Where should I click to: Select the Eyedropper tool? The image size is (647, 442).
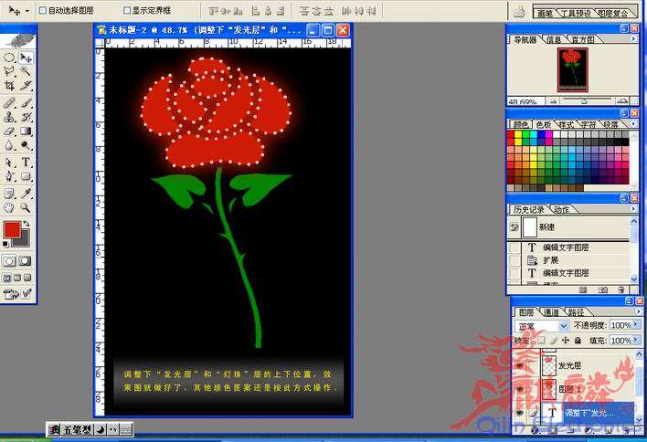[x=26, y=193]
